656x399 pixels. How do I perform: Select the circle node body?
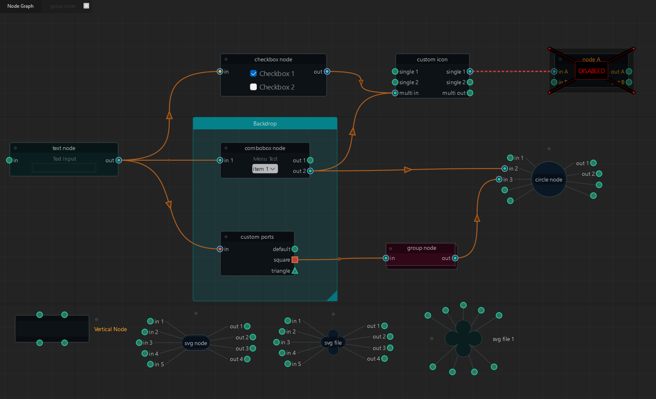[x=548, y=179]
